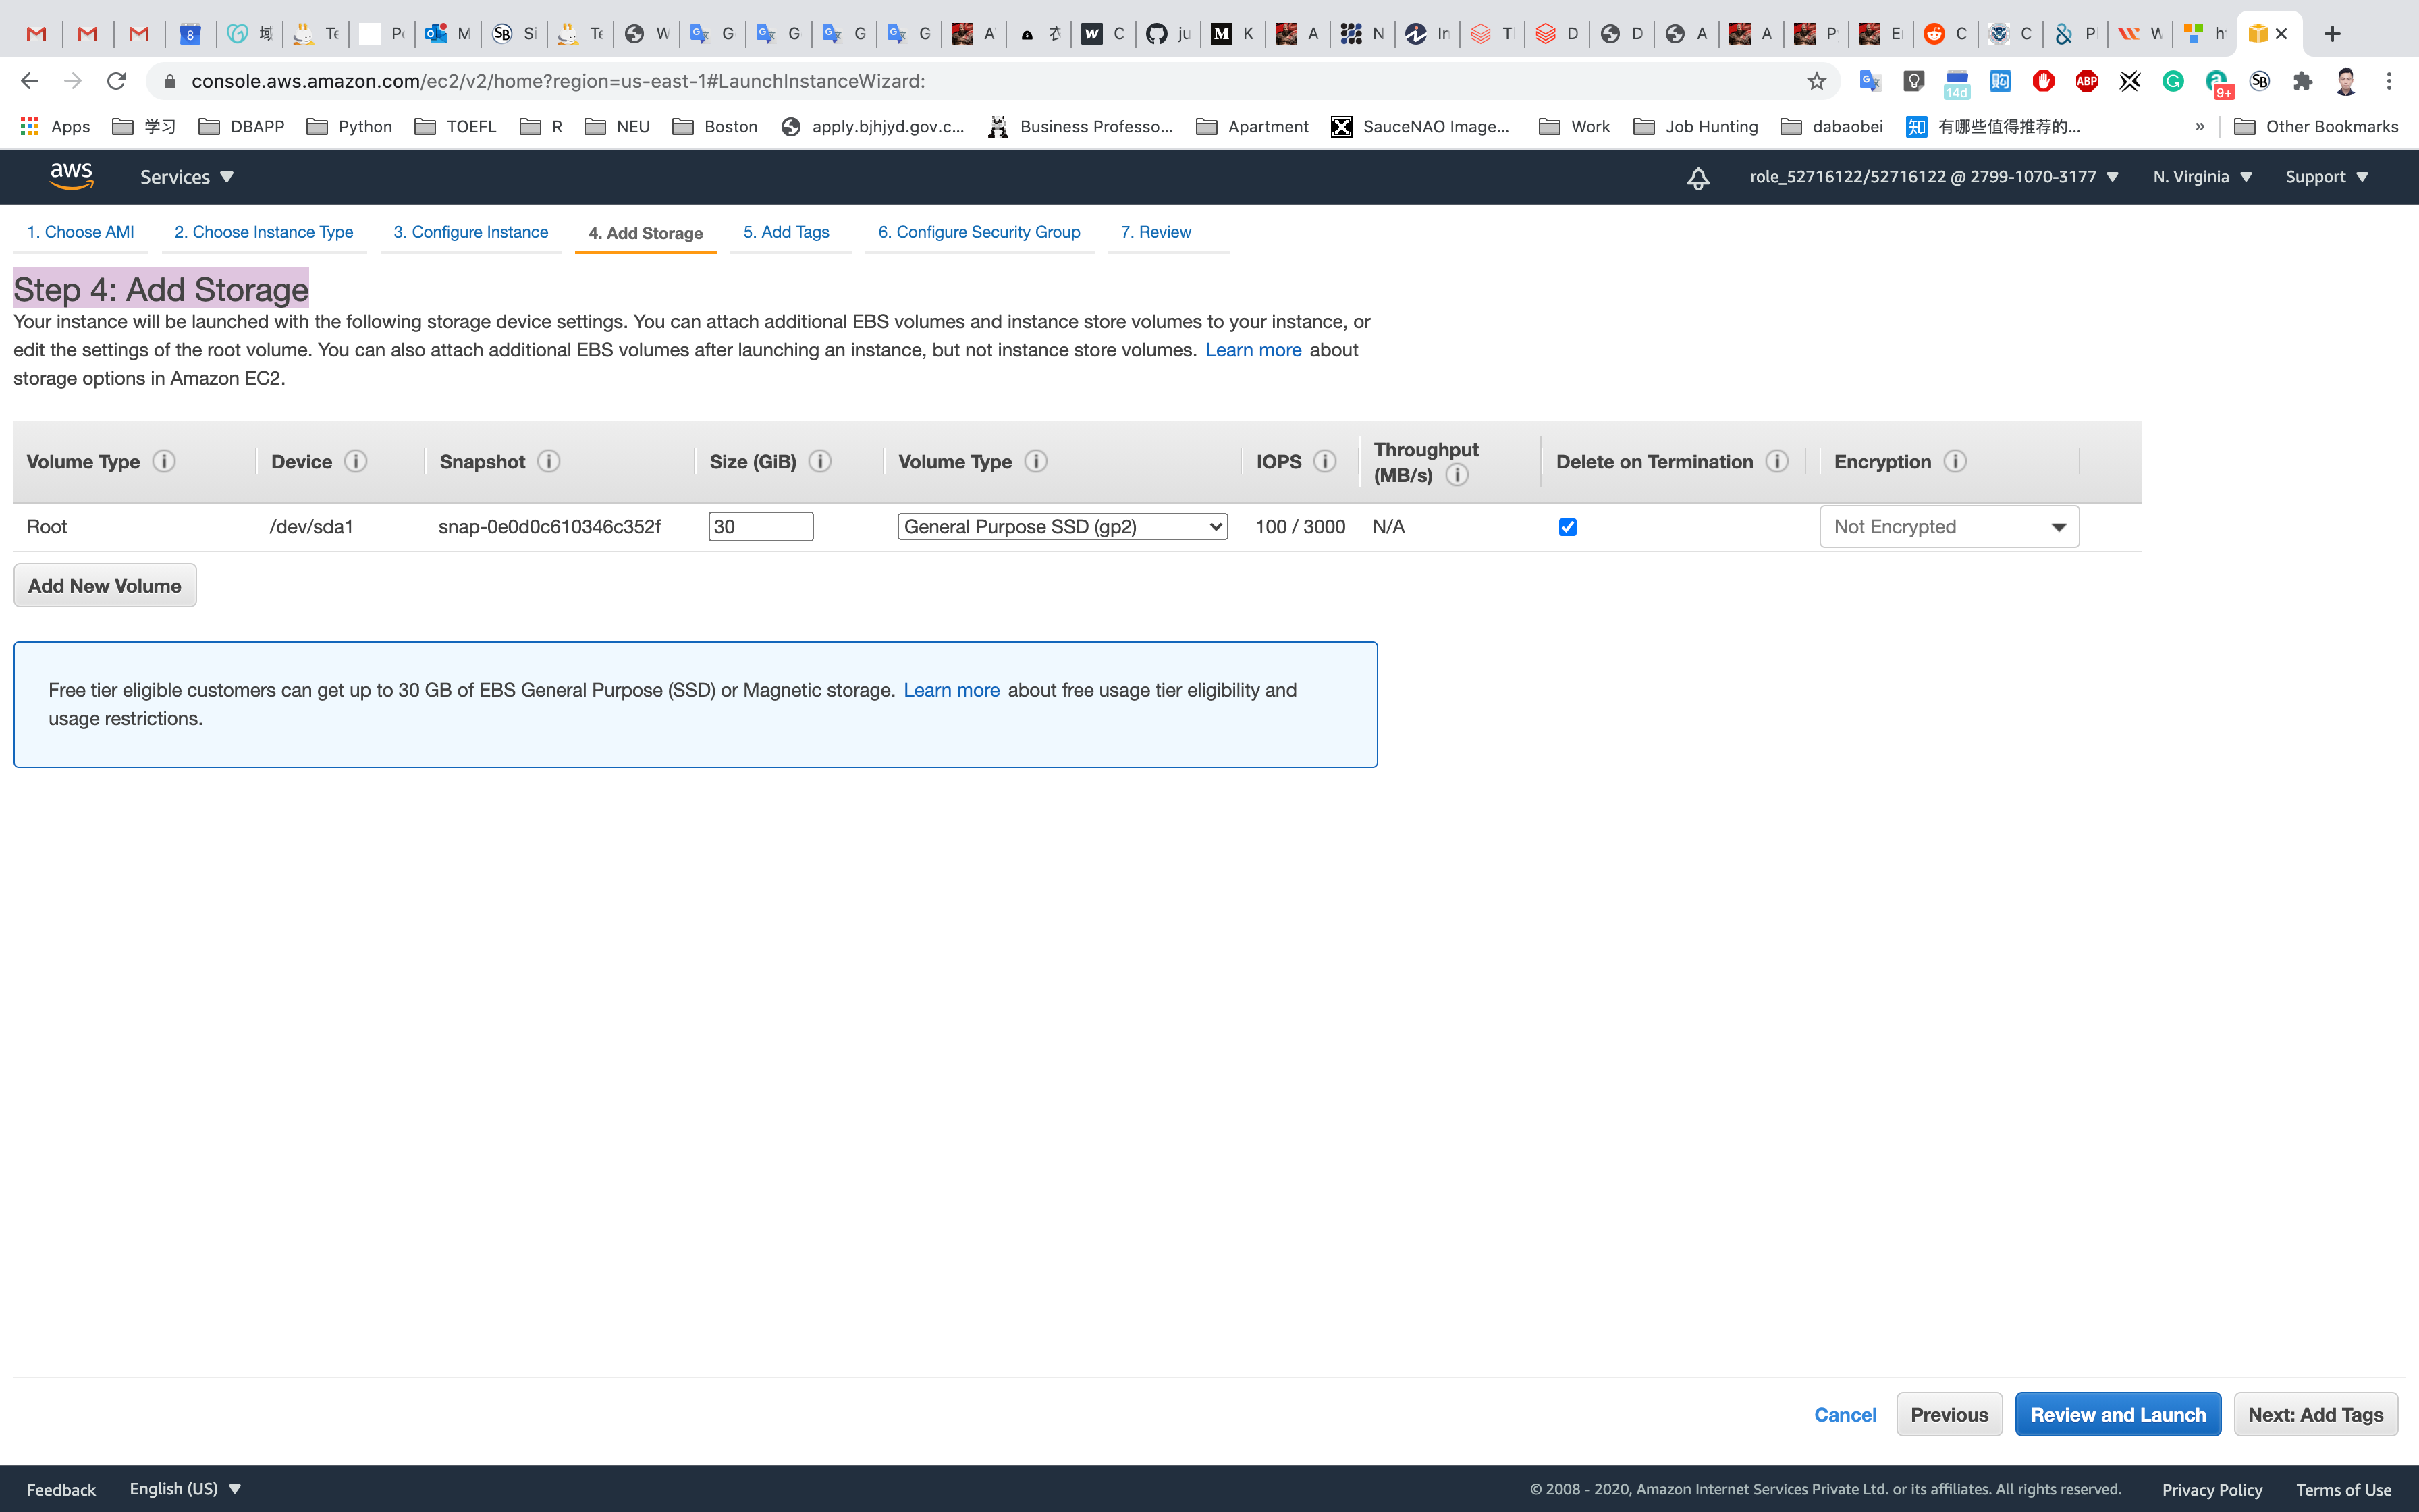Bookmark page with the star icon
The image size is (2419, 1512).
click(1816, 81)
